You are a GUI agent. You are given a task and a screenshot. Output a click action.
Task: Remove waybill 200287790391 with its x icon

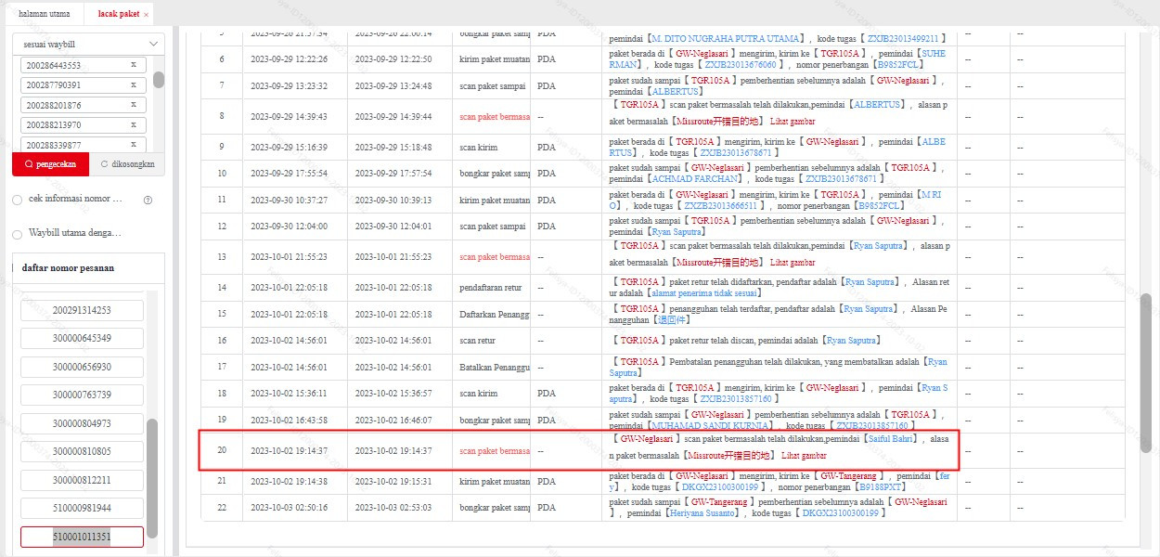pos(134,84)
